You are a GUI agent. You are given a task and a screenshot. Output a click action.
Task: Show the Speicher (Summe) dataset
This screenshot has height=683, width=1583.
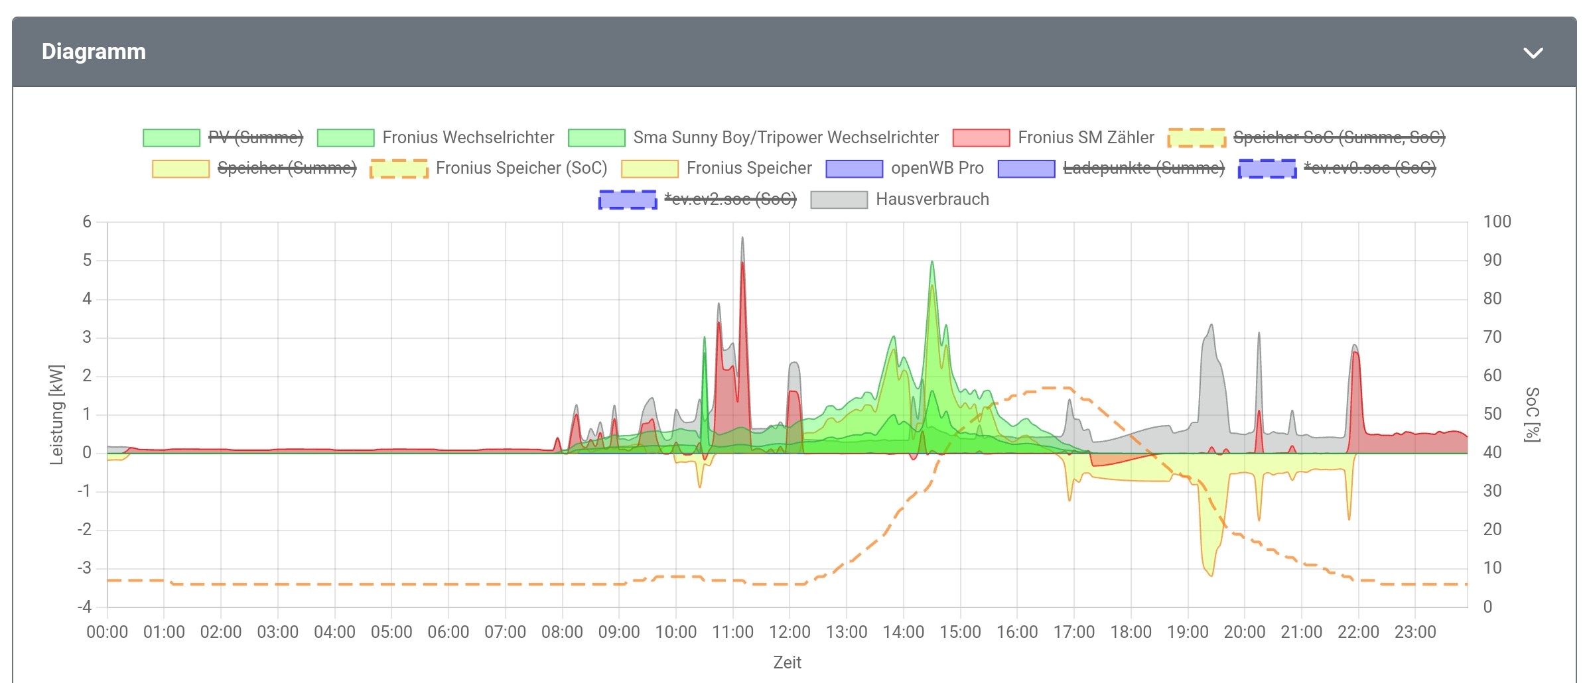click(287, 168)
